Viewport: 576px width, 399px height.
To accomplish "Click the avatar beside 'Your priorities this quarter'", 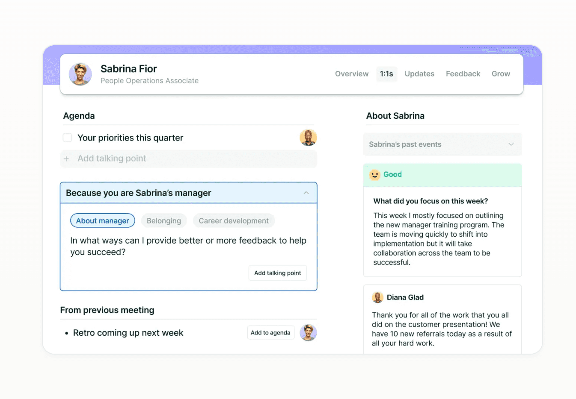I will coord(308,138).
